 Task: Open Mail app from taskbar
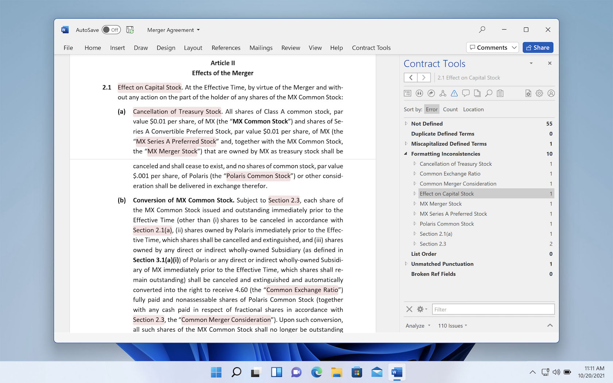pyautogui.click(x=377, y=372)
